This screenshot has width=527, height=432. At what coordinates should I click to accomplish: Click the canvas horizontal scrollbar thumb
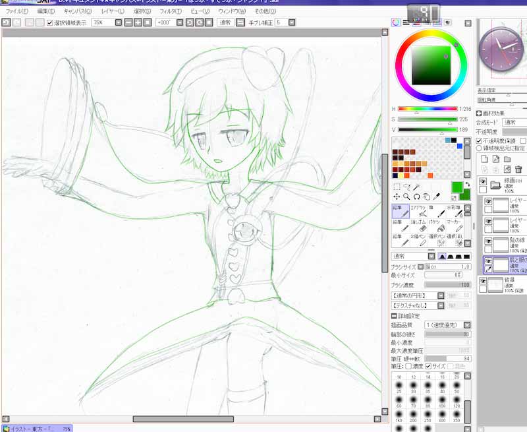[x=183, y=419]
